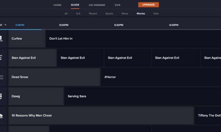221x132 pixels.
Task: Click the current time 4:48PM label
Action: click(20, 25)
